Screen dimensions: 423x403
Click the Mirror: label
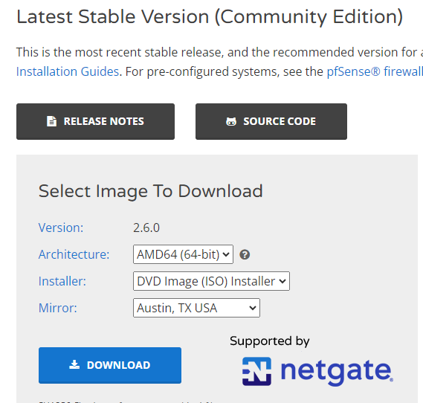pos(58,308)
